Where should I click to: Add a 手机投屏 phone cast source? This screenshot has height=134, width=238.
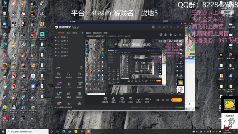(122, 100)
